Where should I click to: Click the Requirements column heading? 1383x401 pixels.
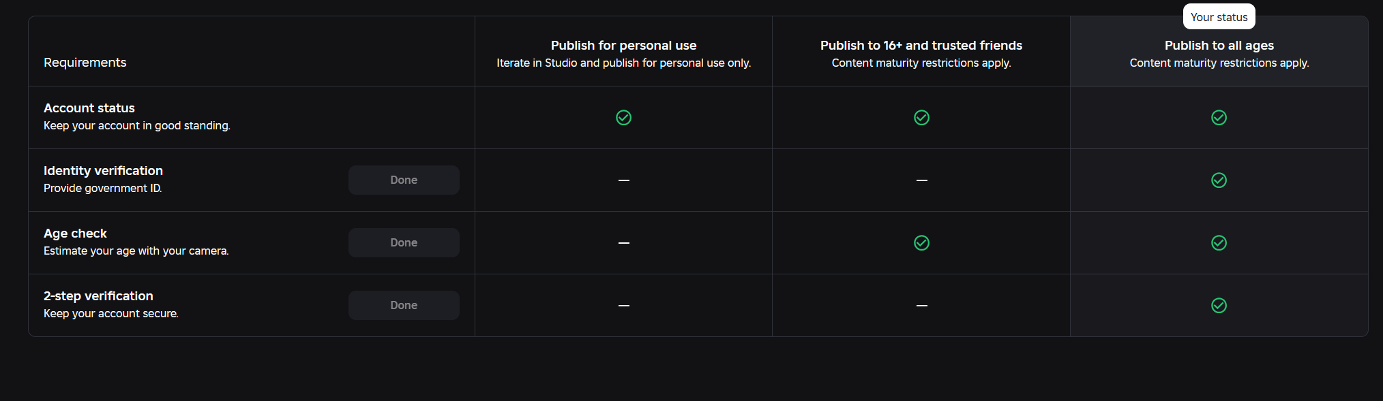(85, 63)
